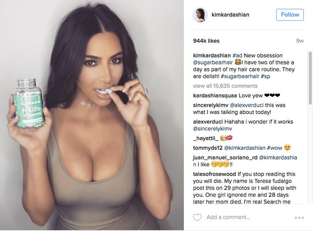Open commenter kardashiansquaa profile

coord(215,96)
